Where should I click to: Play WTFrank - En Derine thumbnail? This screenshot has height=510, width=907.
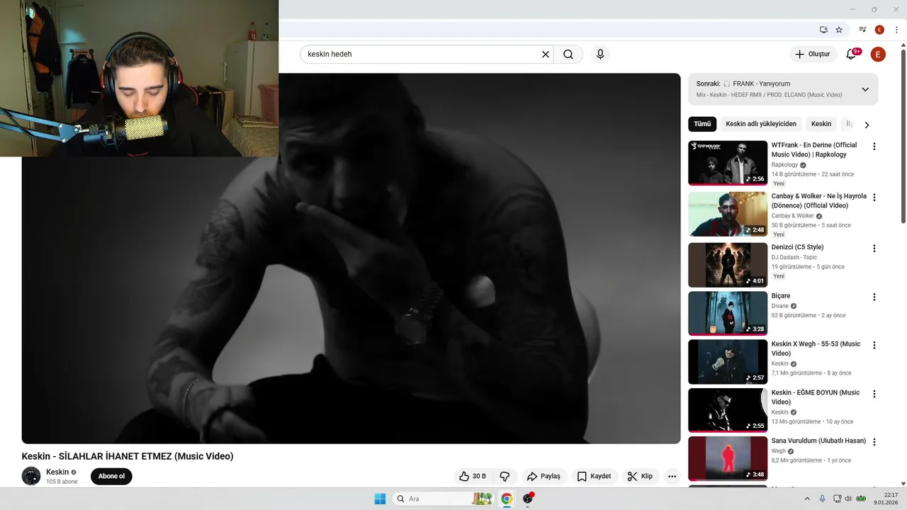pos(728,163)
